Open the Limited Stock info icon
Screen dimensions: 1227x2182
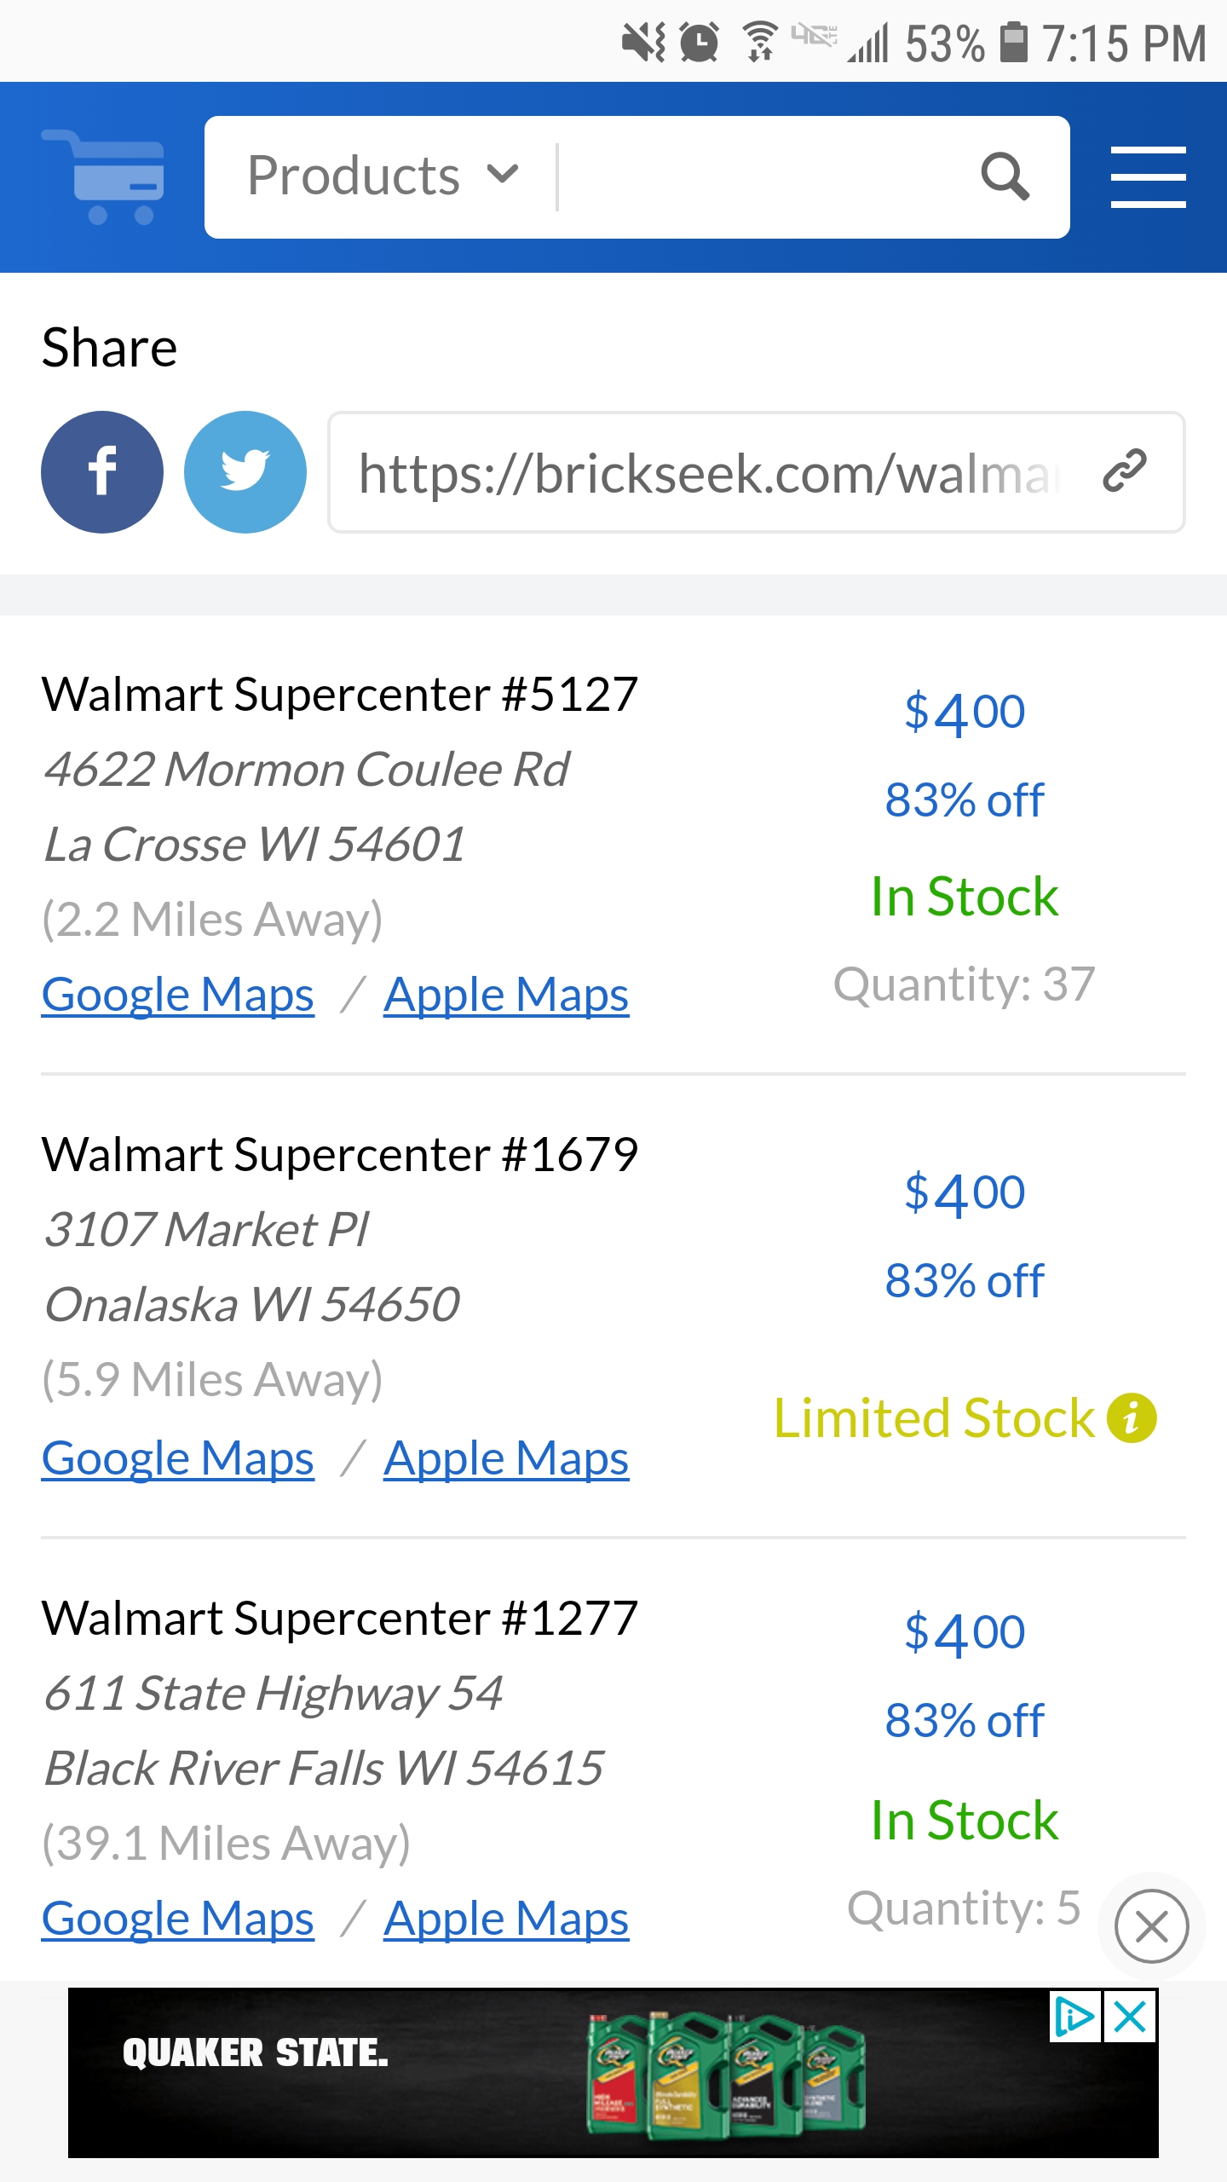pos(1132,1418)
